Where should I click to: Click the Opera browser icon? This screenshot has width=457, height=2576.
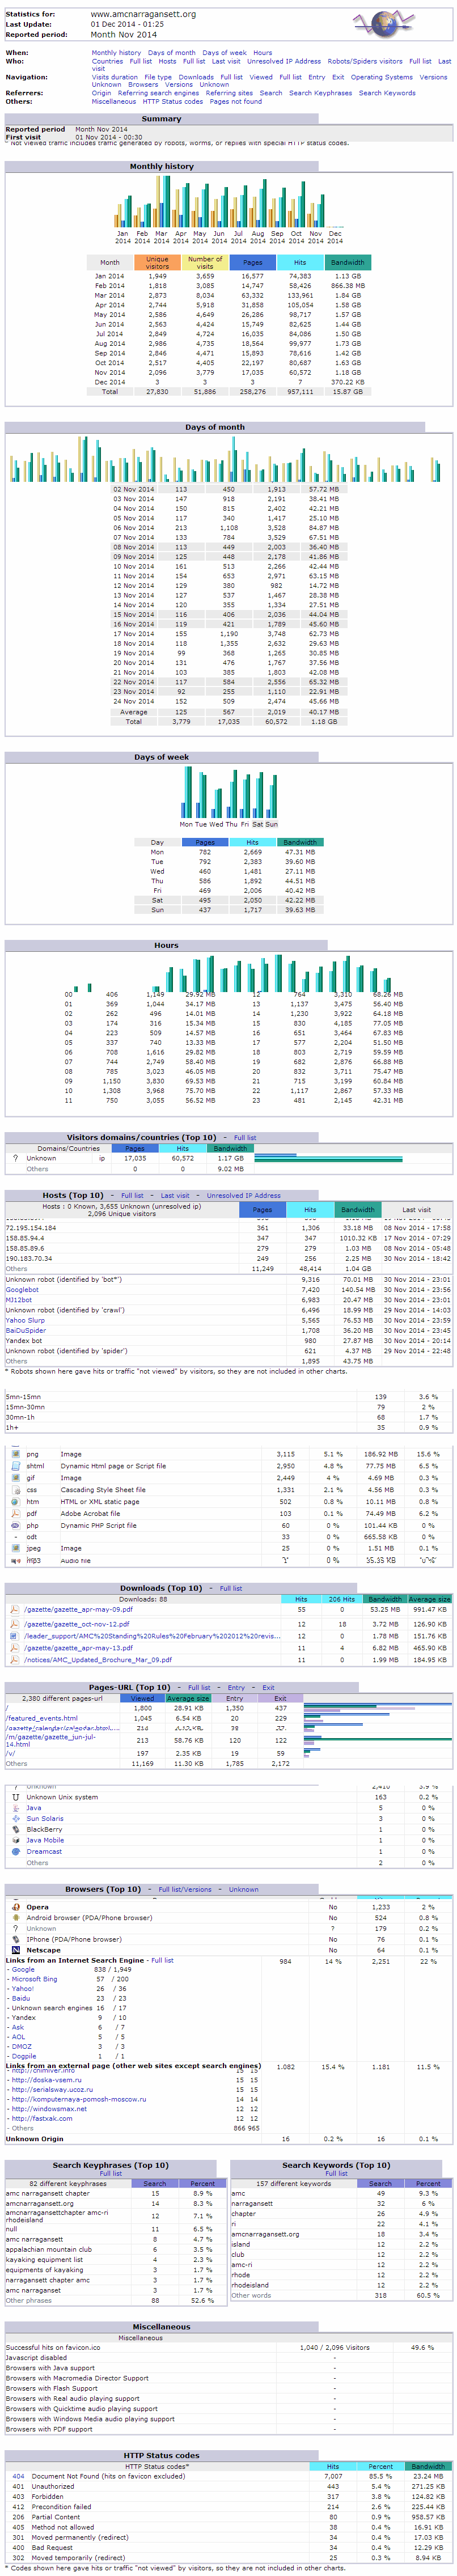click(15, 1907)
